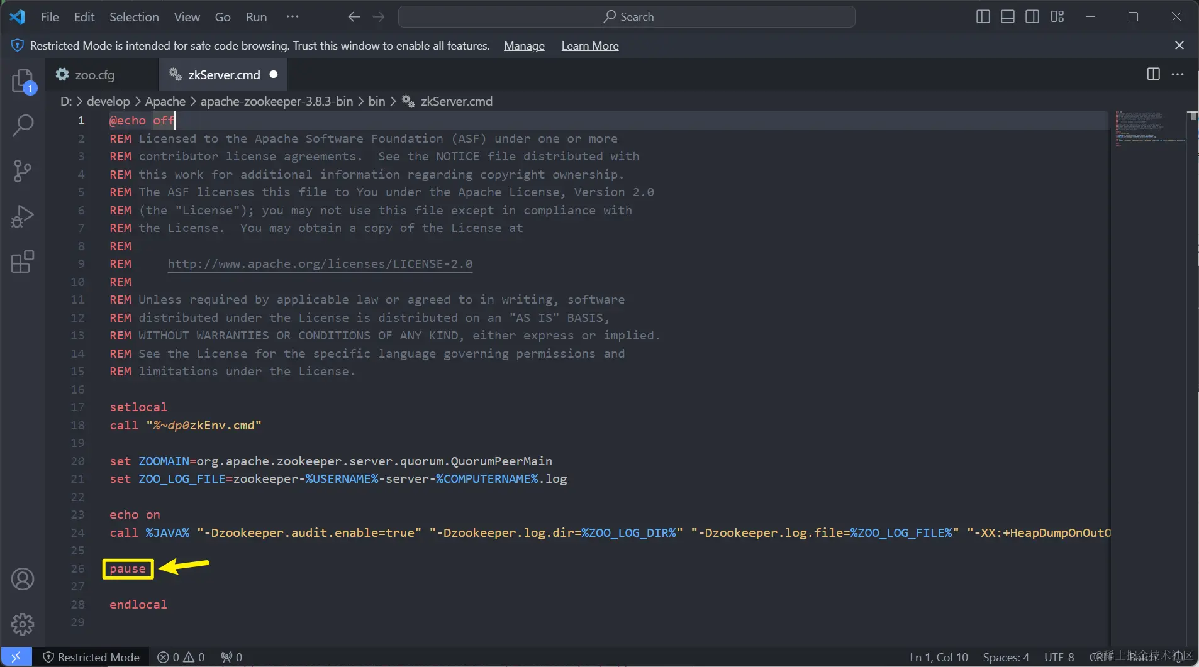Click "echo on" text on line 23
Image resolution: width=1199 pixels, height=667 pixels.
click(135, 514)
